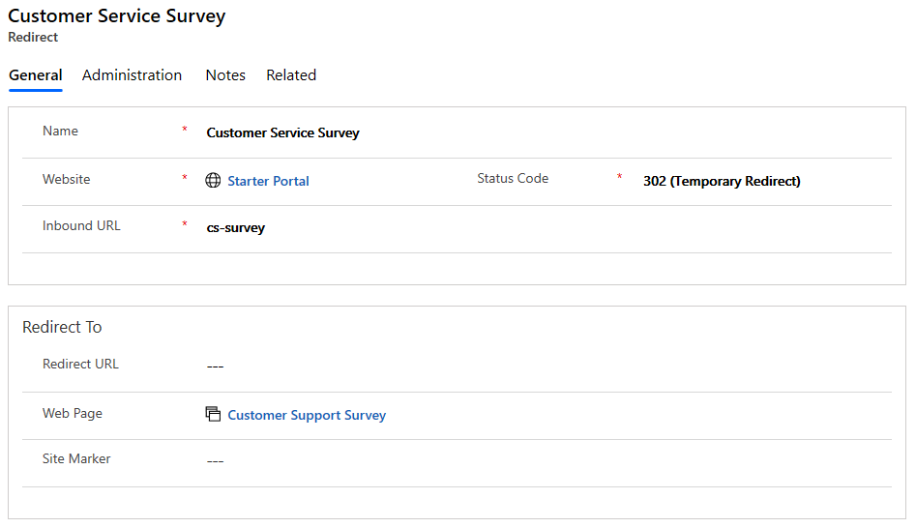The height and width of the screenshot is (528, 916).
Task: Open the Notes tab
Action: [x=225, y=75]
